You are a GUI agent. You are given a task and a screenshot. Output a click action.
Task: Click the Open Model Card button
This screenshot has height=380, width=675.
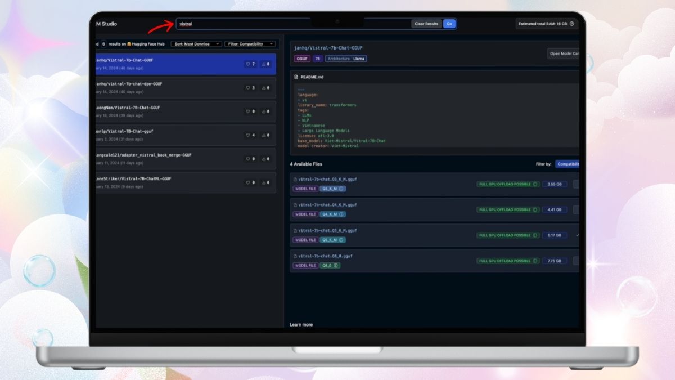(x=564, y=53)
